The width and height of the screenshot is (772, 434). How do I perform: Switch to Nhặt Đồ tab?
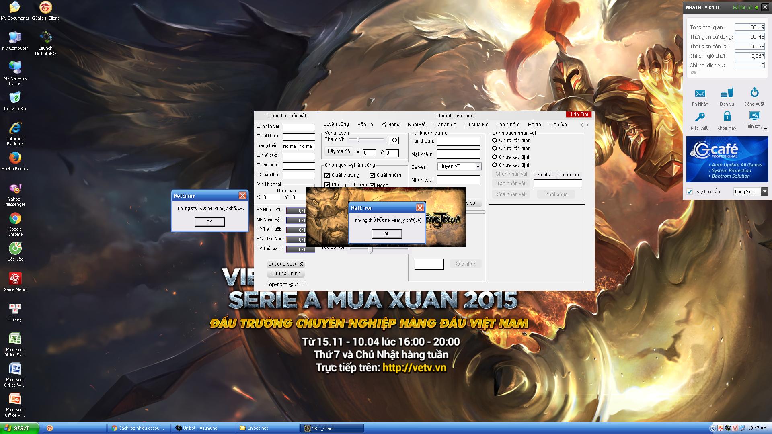417,125
